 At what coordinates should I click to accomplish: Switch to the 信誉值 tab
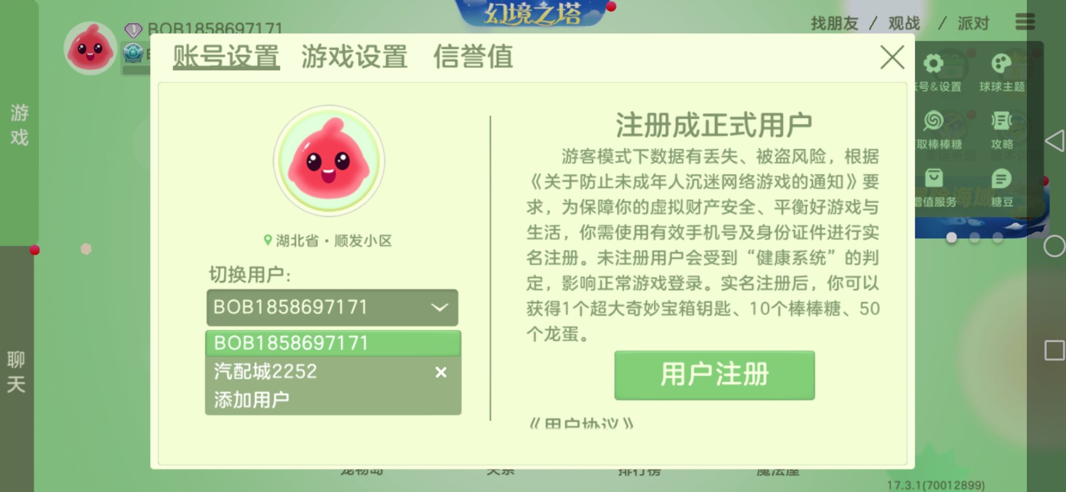pos(473,57)
